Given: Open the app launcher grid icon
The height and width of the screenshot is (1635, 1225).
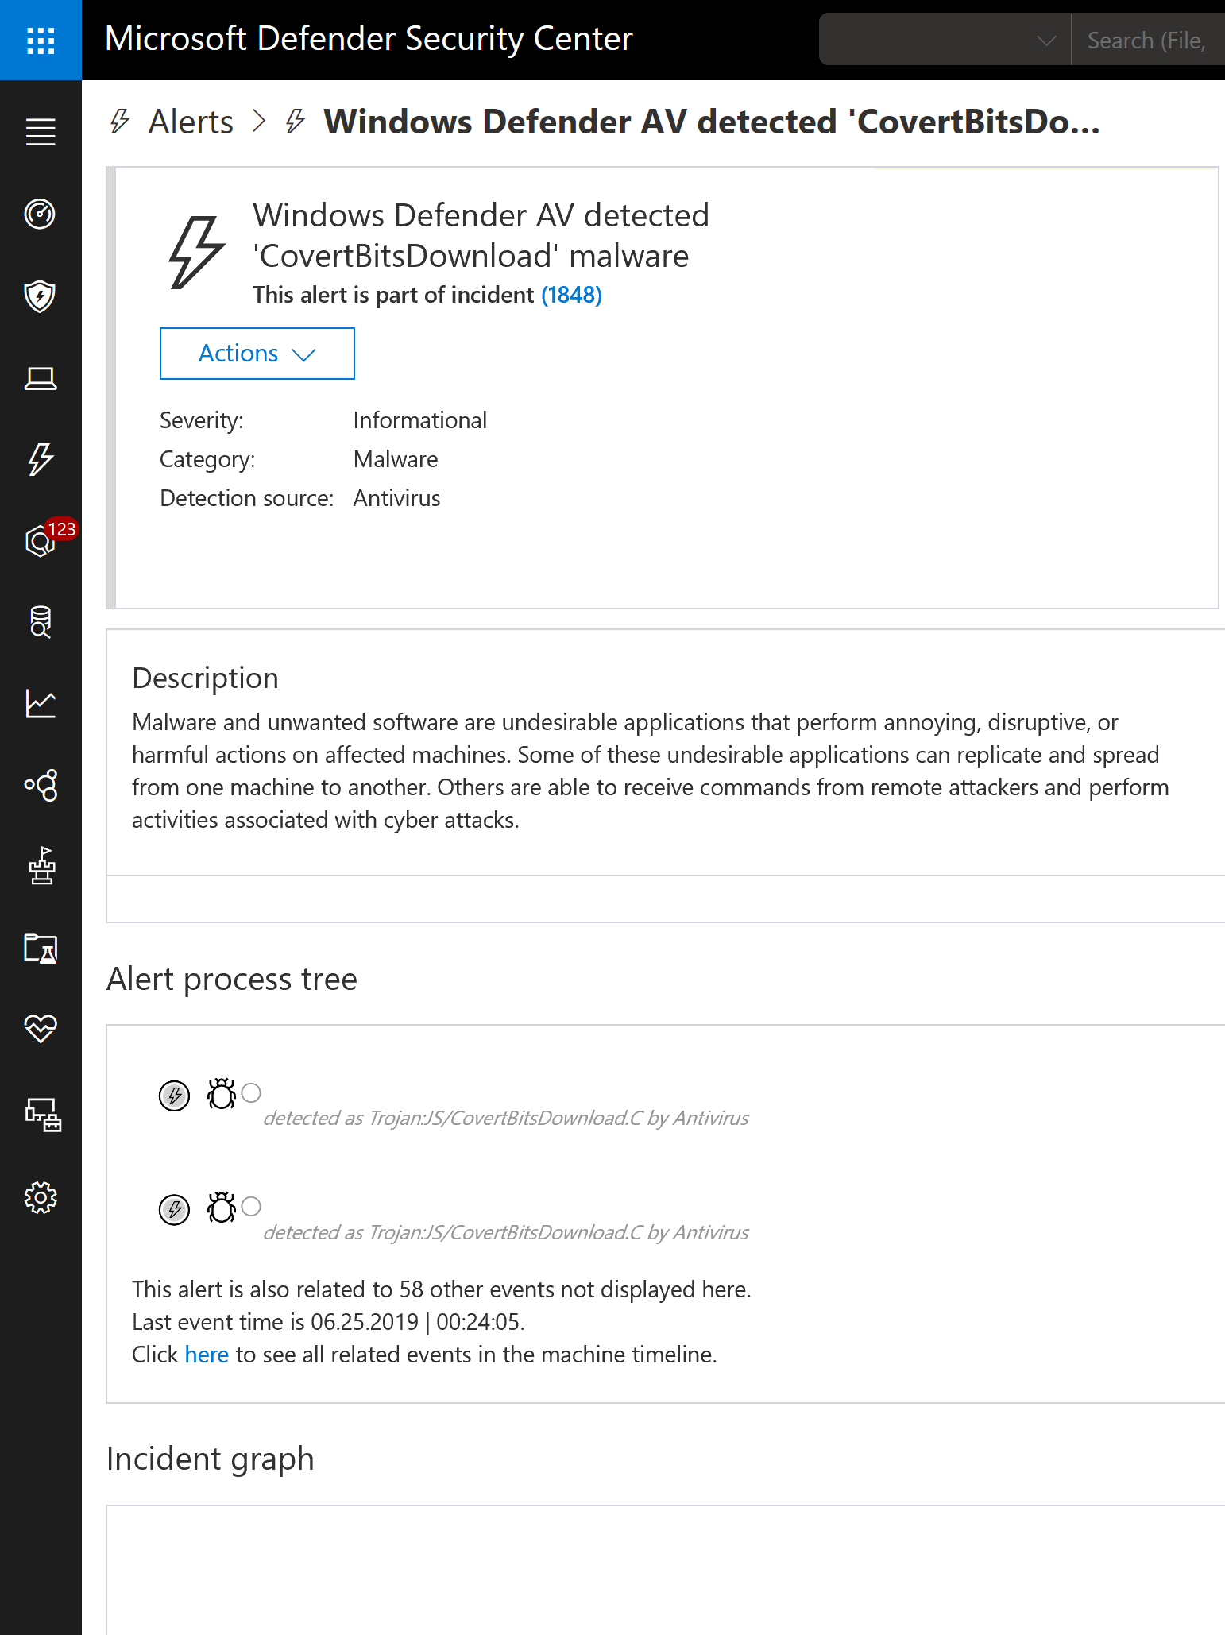Looking at the screenshot, I should 41,40.
